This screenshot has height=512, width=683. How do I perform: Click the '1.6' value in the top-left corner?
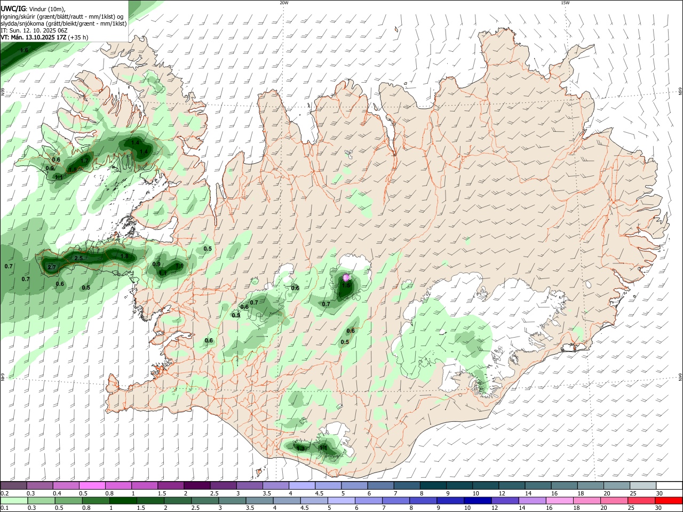click(x=24, y=51)
